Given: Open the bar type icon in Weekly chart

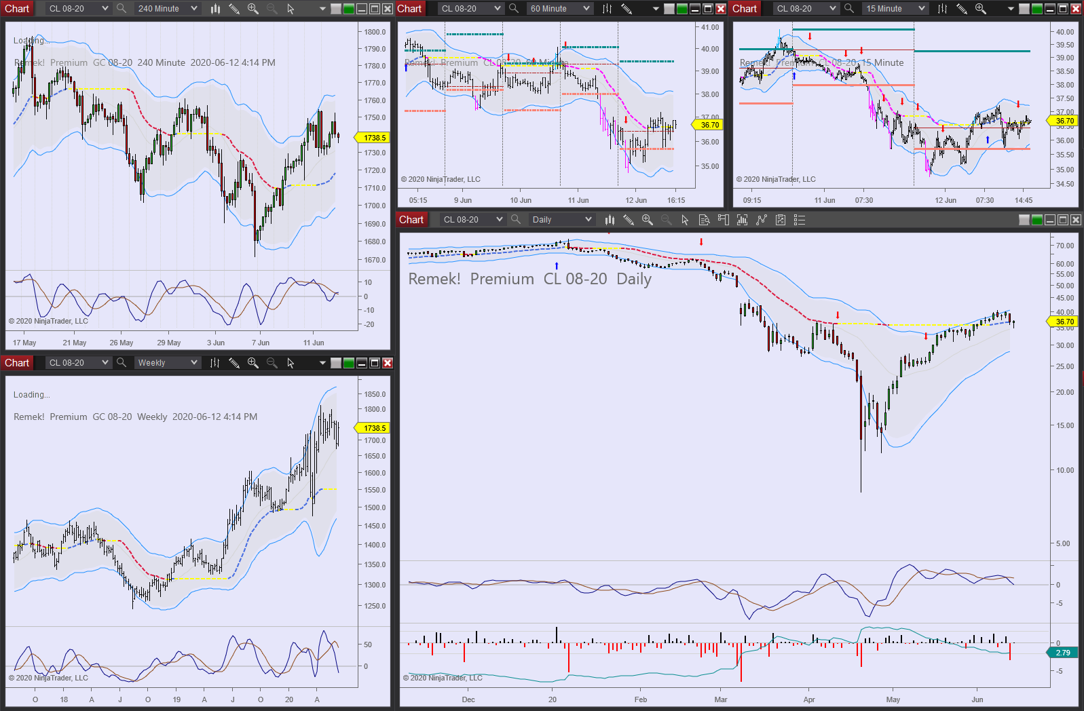Looking at the screenshot, I should (215, 363).
